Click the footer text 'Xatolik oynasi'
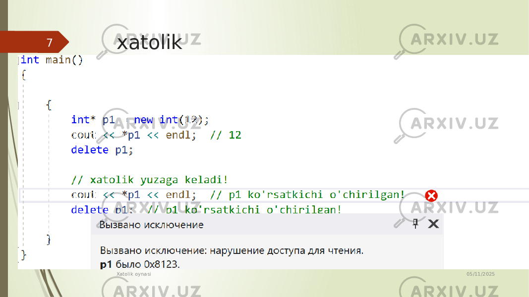This screenshot has height=297, width=529. coord(134,274)
